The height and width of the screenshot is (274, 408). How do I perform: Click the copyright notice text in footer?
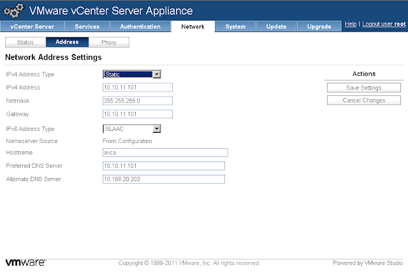click(189, 263)
